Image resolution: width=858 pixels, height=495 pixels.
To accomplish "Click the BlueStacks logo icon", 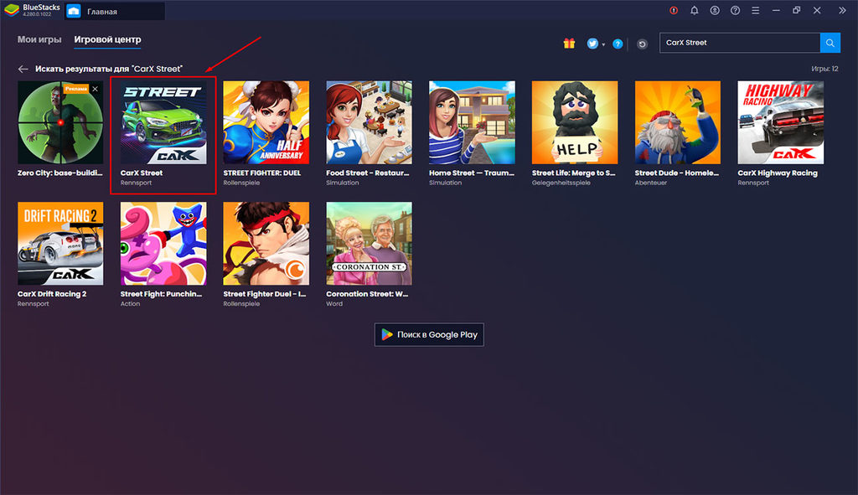I will 12,10.
